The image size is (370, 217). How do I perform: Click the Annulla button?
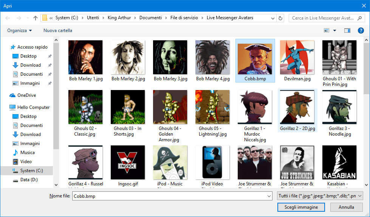point(346,207)
